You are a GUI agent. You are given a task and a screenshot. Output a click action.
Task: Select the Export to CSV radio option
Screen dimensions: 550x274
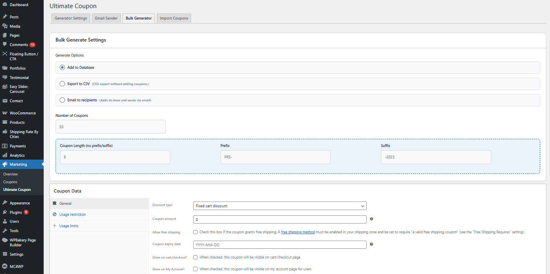pos(62,84)
